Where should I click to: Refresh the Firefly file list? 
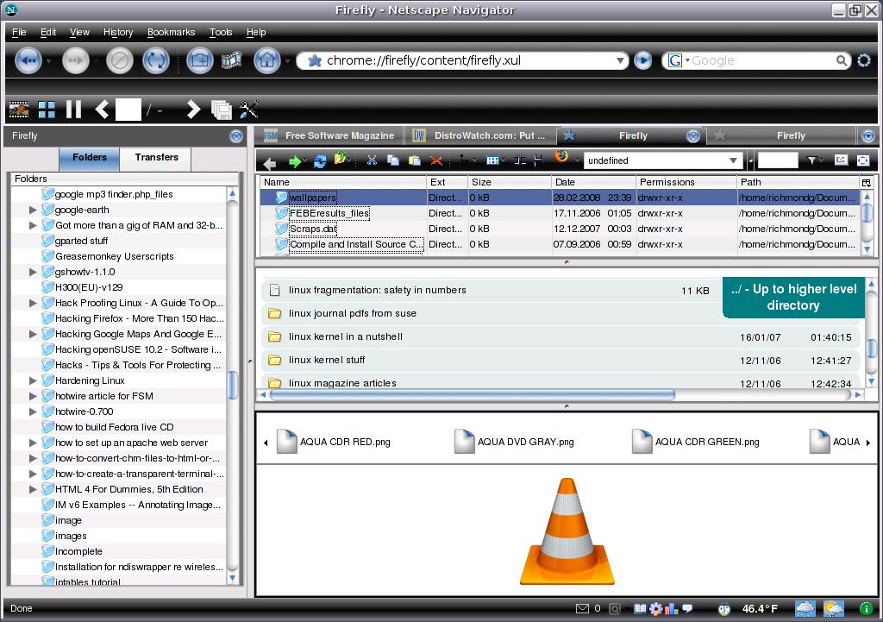tap(320, 161)
